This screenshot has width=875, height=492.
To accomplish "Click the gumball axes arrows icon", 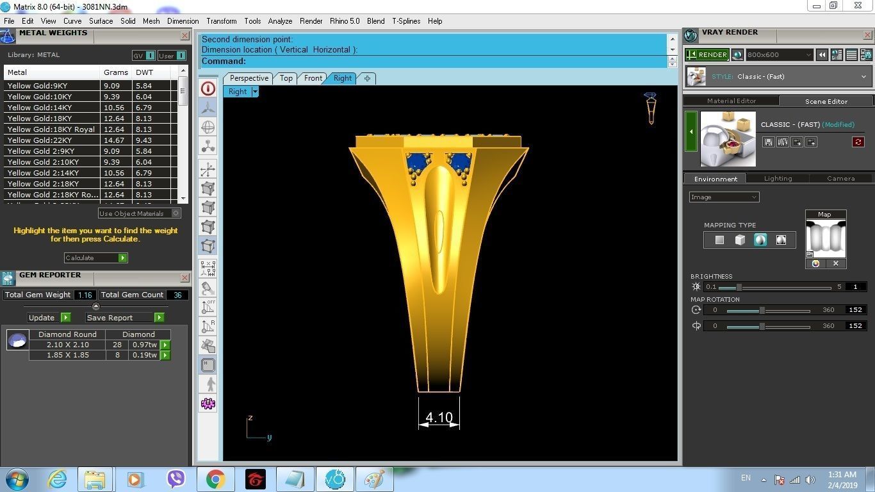I will pyautogui.click(x=208, y=170).
